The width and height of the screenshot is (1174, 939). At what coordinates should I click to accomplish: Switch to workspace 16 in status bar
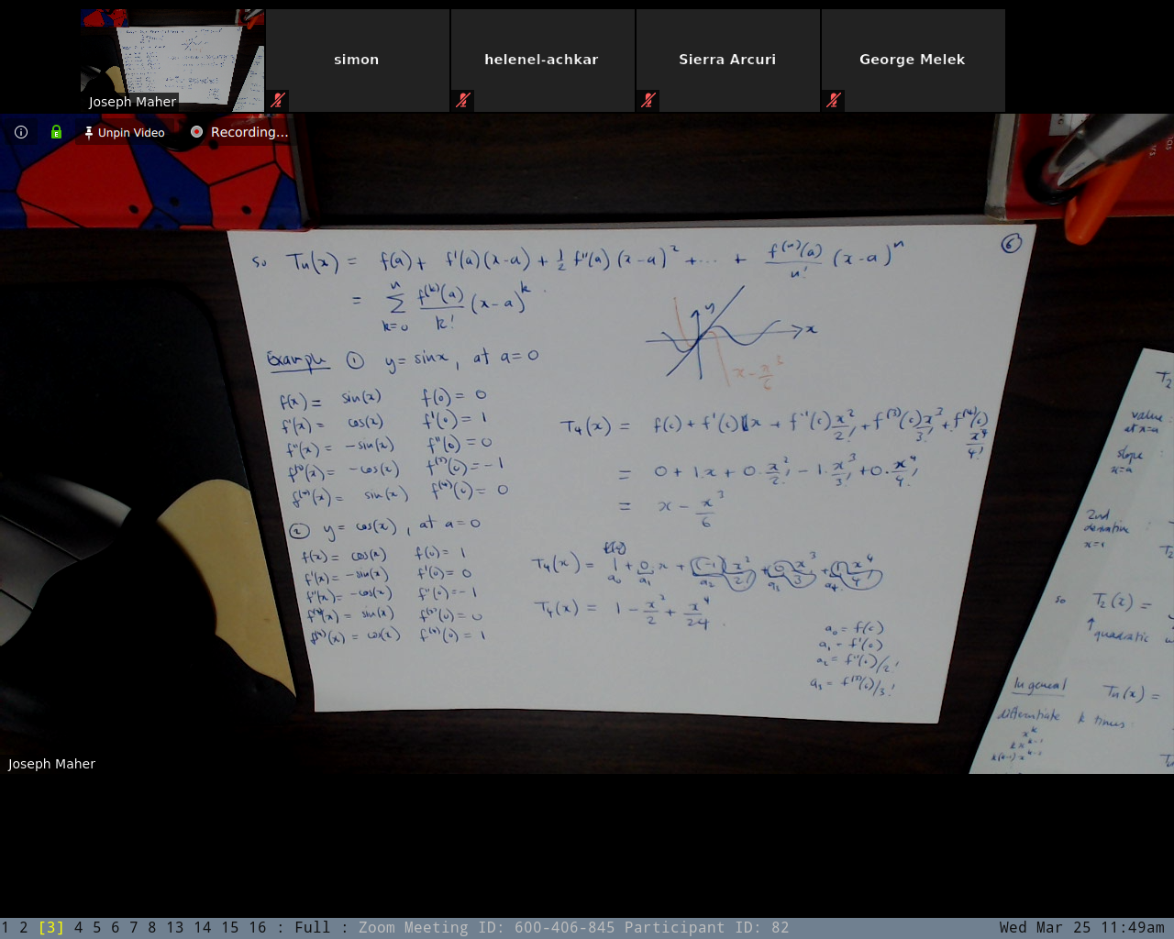point(258,927)
